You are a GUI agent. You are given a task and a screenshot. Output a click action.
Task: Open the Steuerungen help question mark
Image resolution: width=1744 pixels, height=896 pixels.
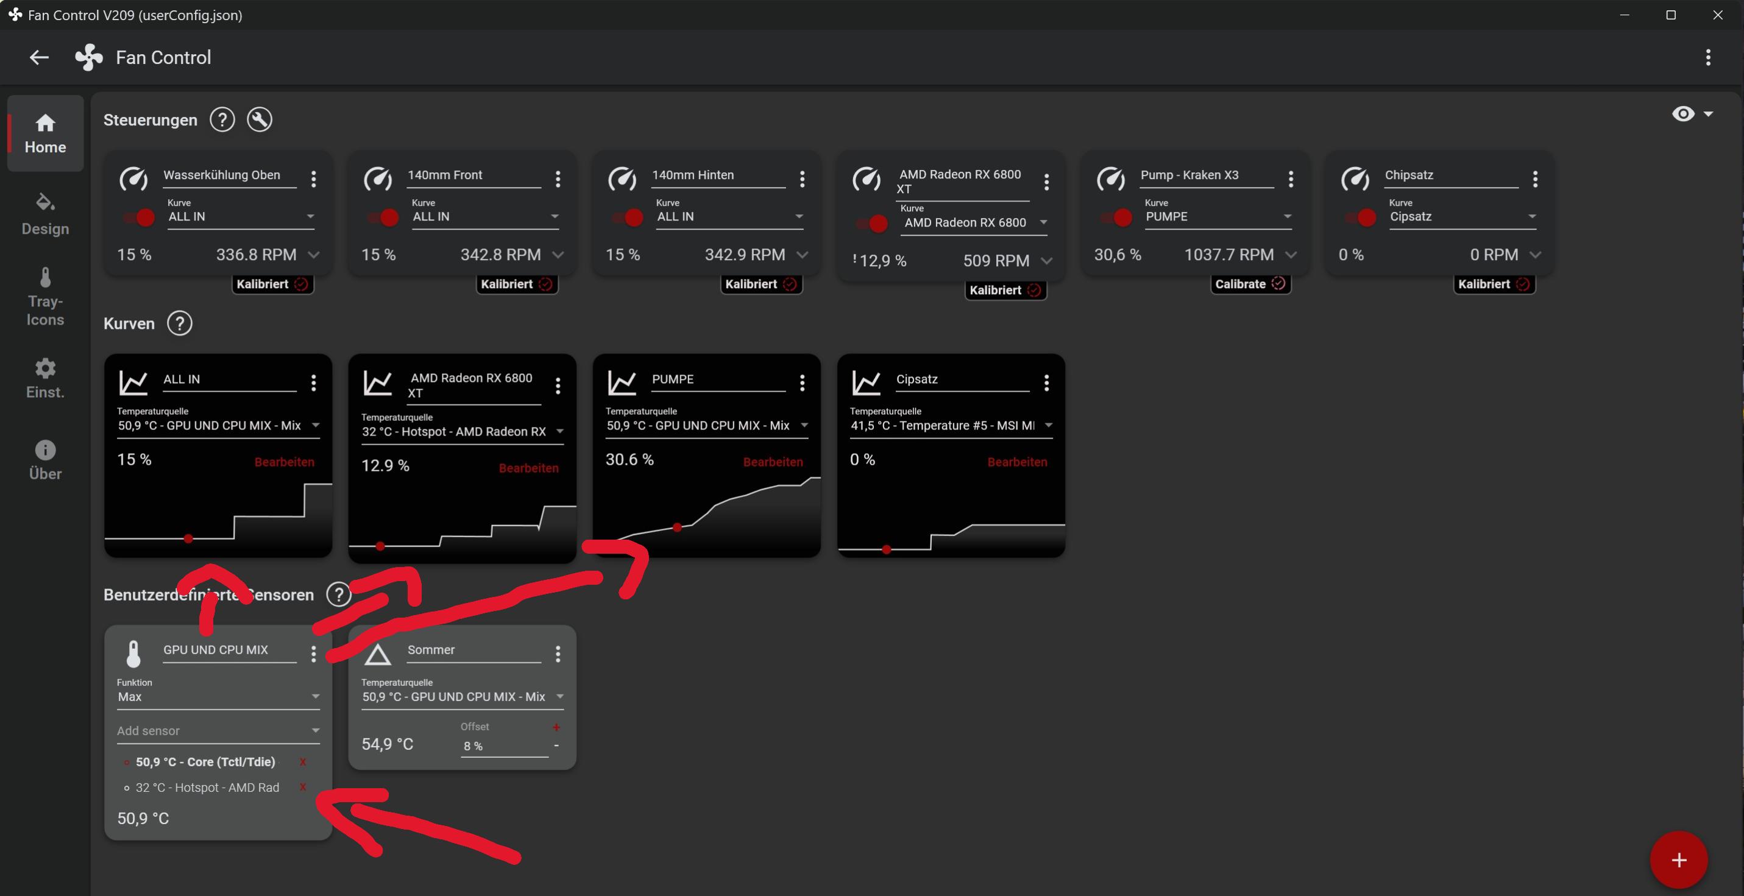(x=221, y=120)
